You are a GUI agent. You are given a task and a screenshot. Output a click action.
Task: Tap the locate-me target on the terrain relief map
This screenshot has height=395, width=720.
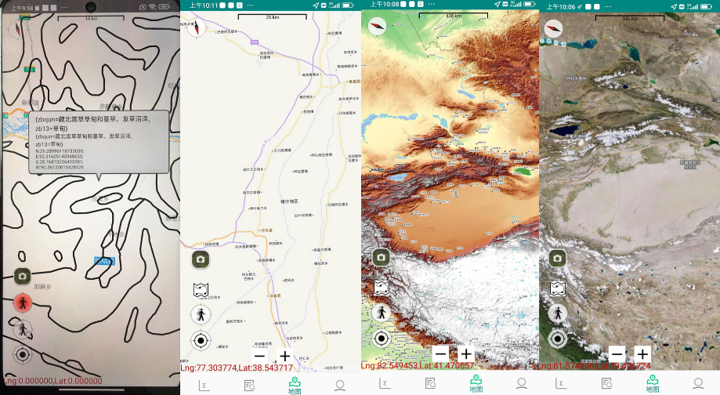coord(382,339)
